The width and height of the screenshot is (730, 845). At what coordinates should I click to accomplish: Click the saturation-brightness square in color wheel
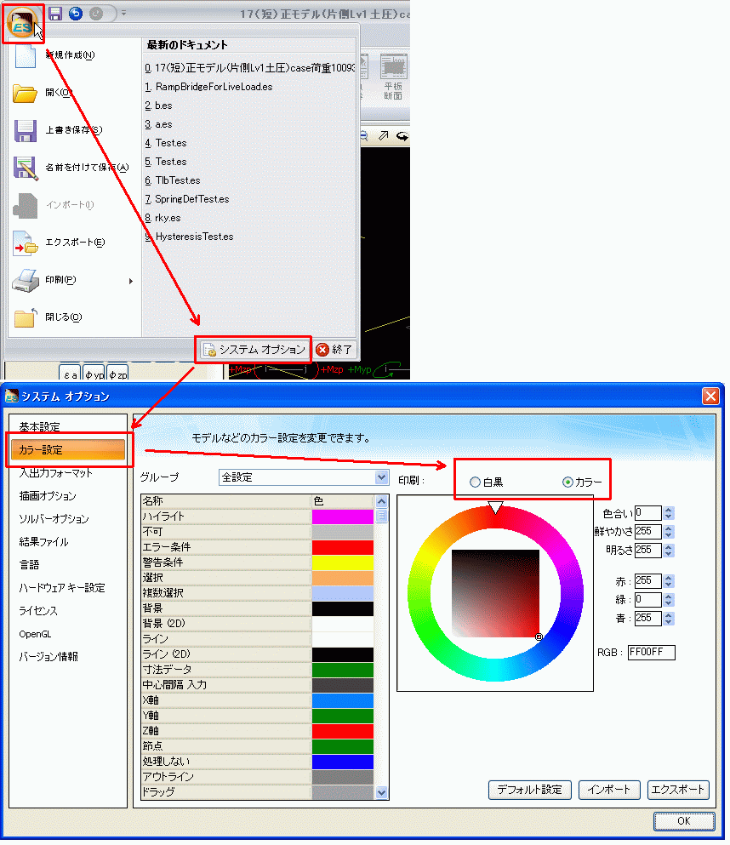[x=495, y=593]
